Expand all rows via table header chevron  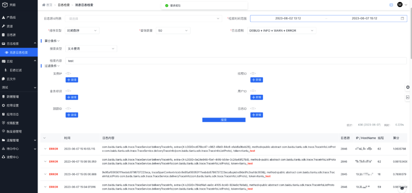[44, 138]
